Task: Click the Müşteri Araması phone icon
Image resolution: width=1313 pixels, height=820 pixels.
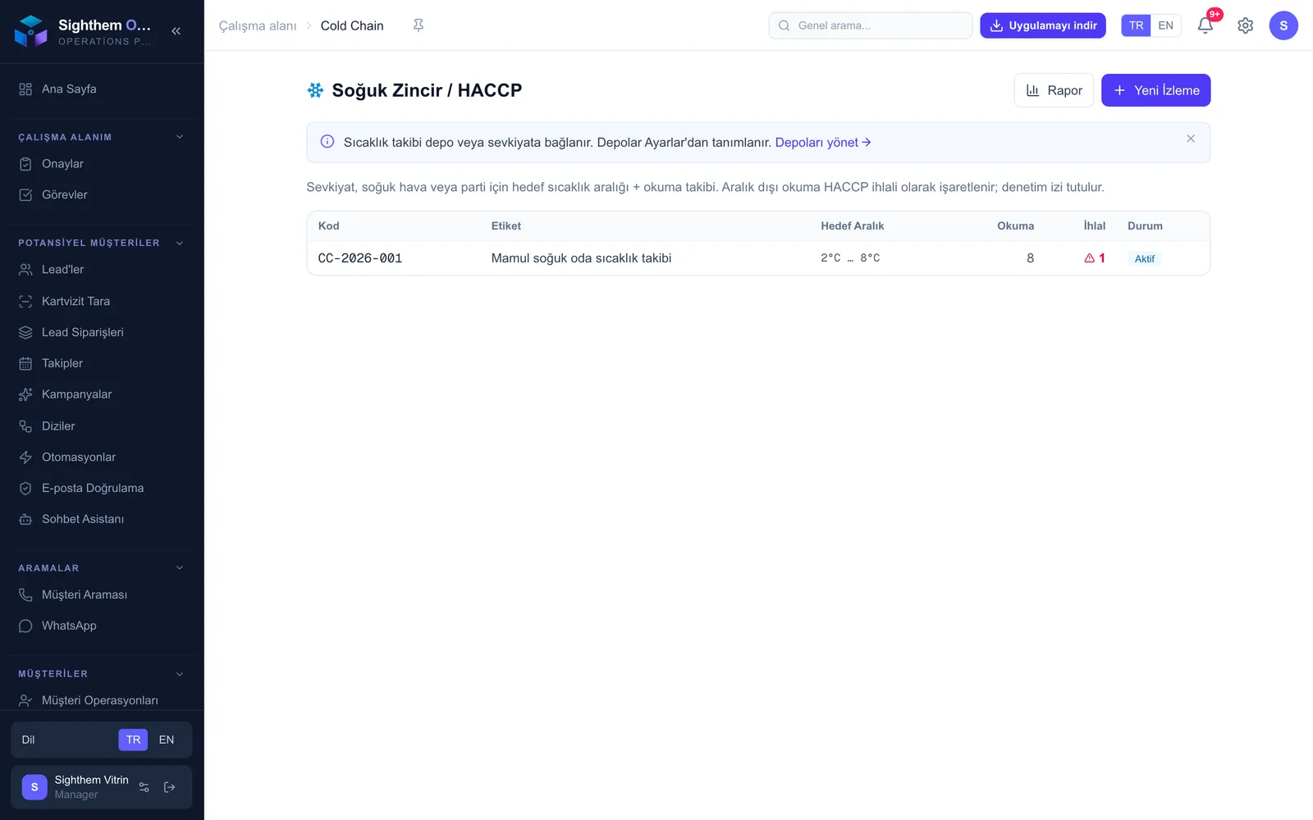Action: (x=25, y=594)
